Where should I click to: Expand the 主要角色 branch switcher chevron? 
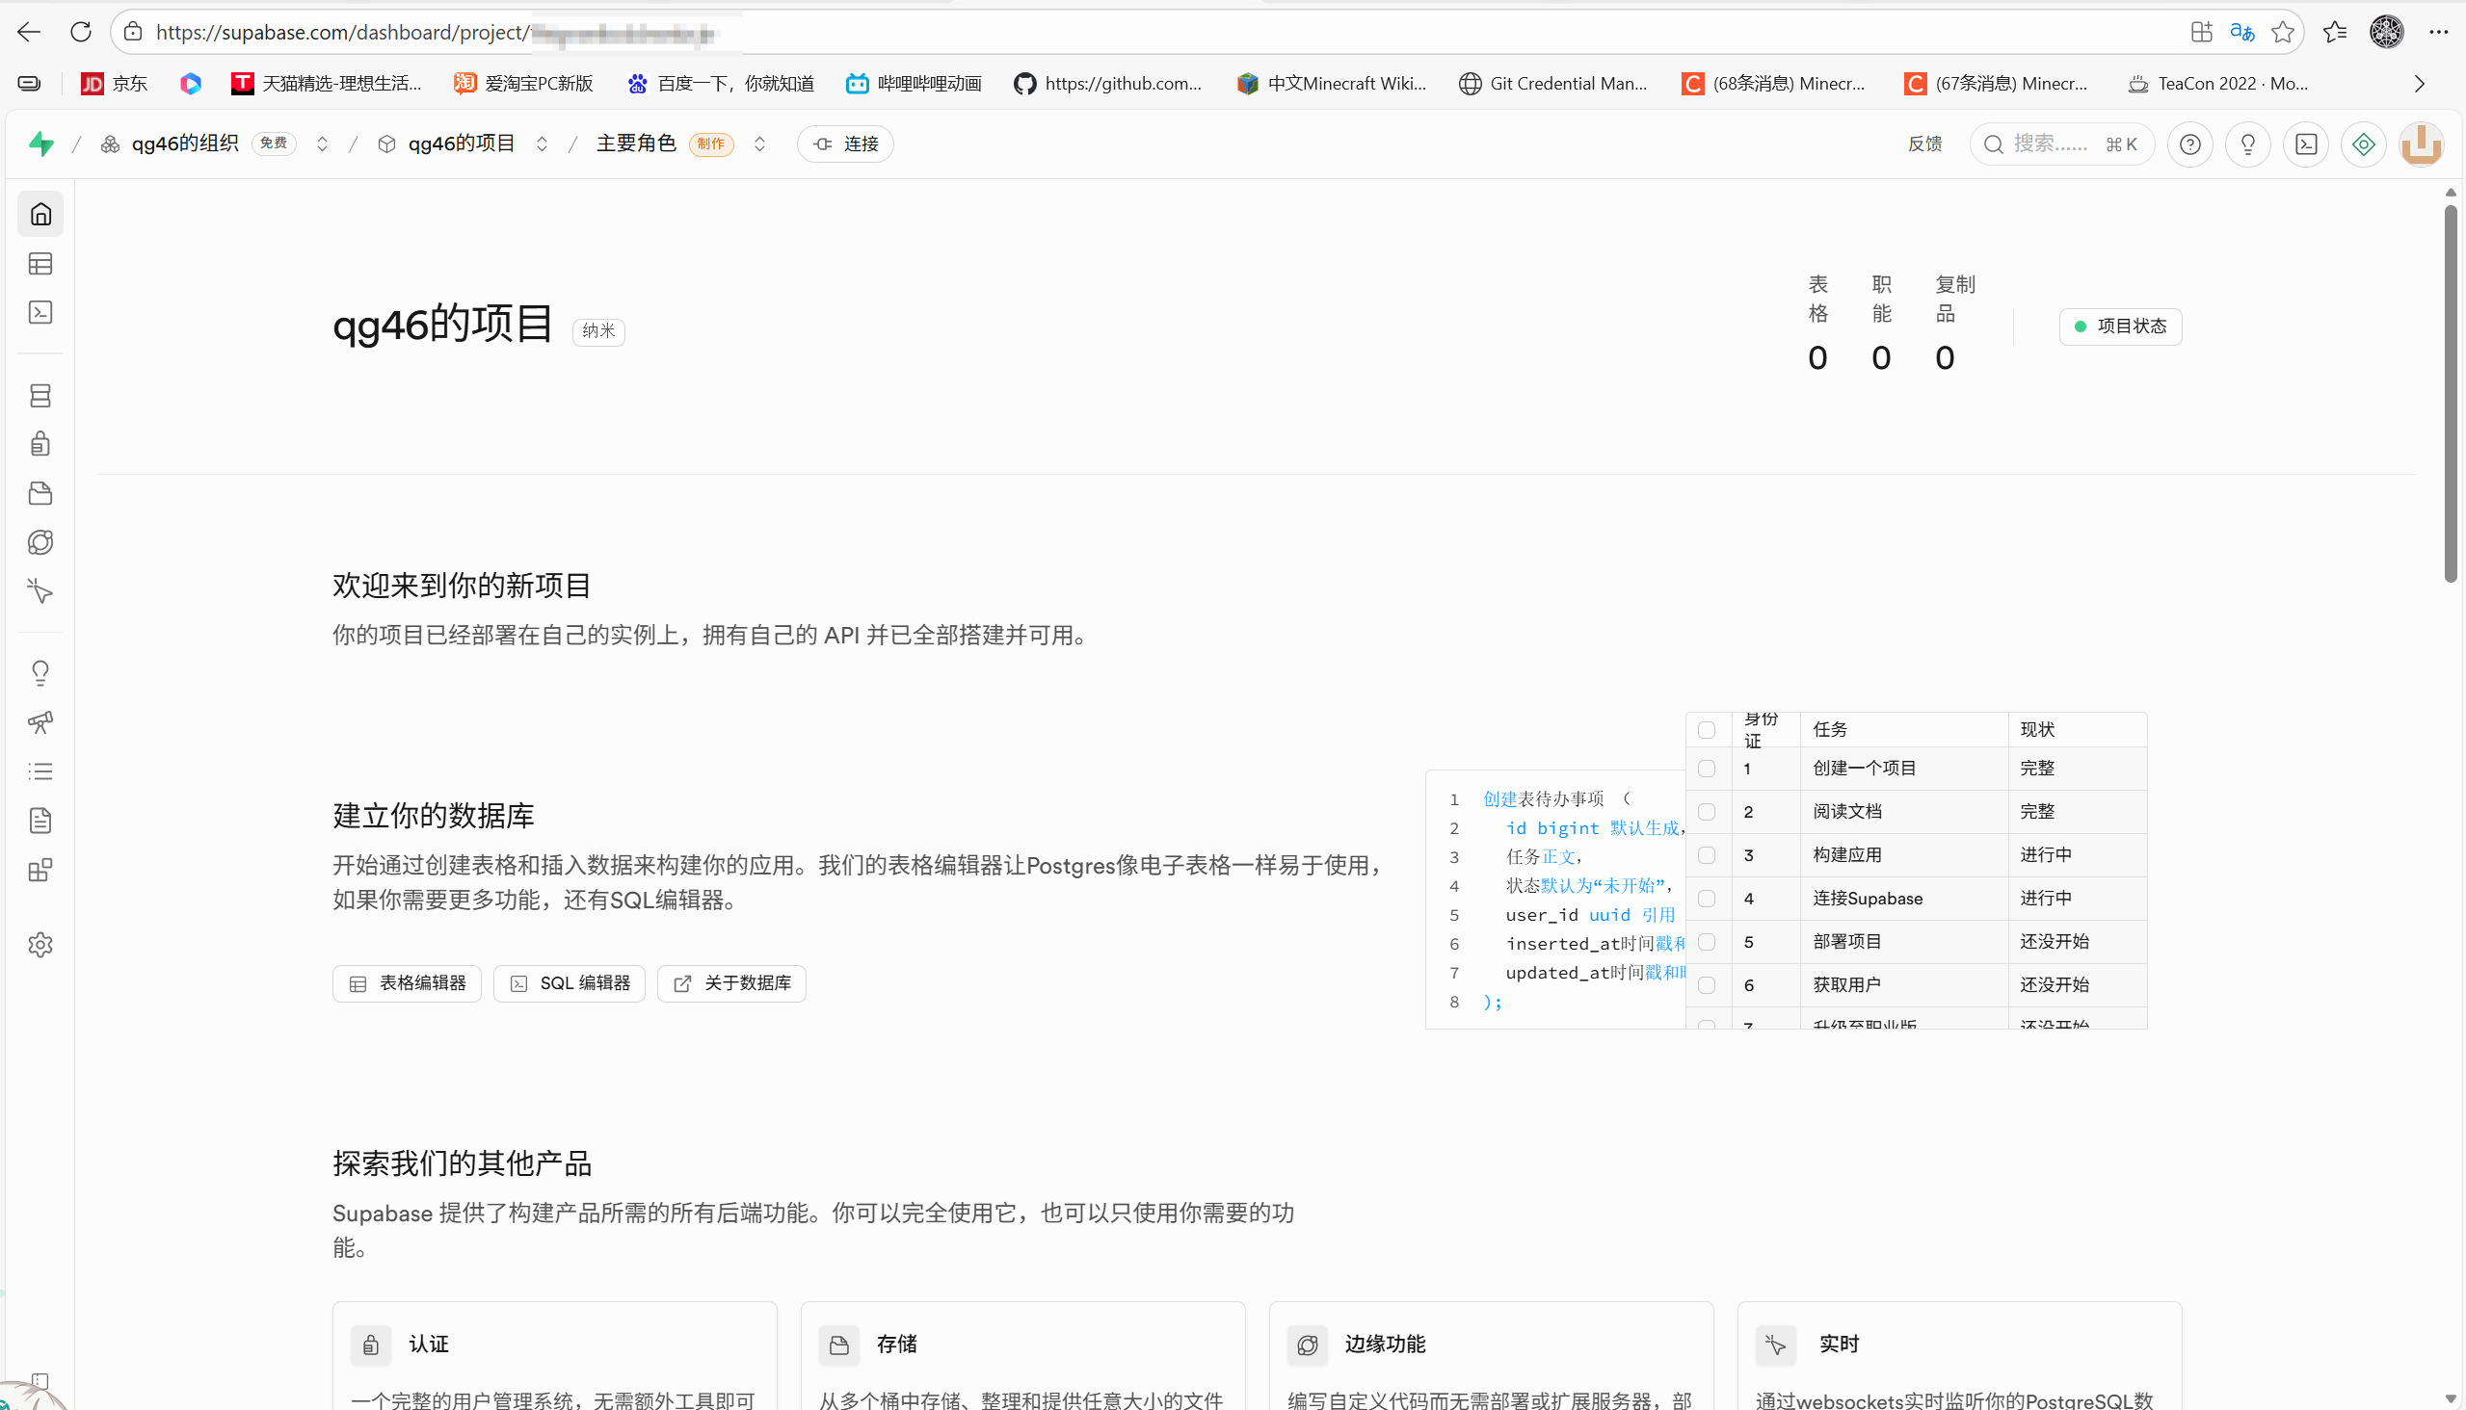(759, 144)
